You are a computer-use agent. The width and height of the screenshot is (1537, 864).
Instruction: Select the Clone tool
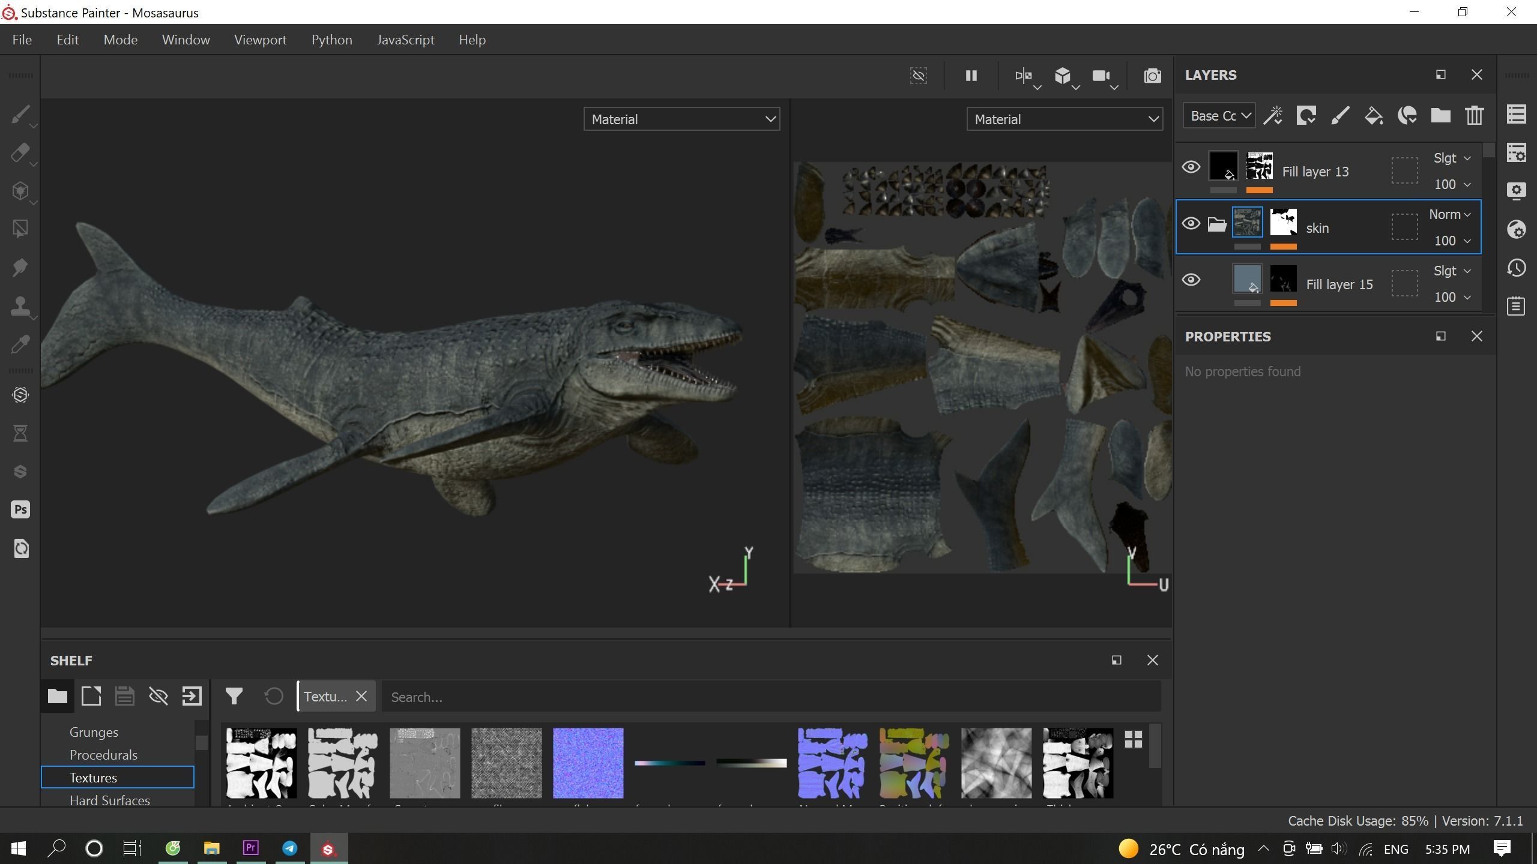pos(20,305)
